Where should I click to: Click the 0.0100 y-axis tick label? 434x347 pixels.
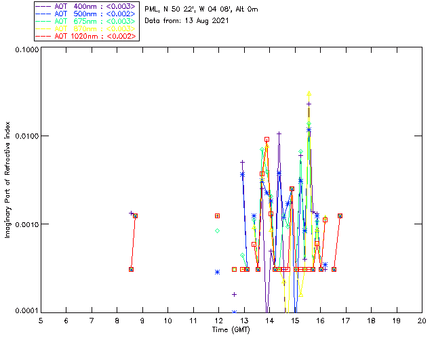coord(26,136)
